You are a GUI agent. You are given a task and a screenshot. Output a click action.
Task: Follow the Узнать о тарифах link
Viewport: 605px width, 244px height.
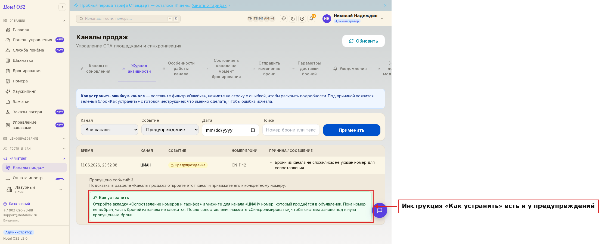[x=209, y=5]
